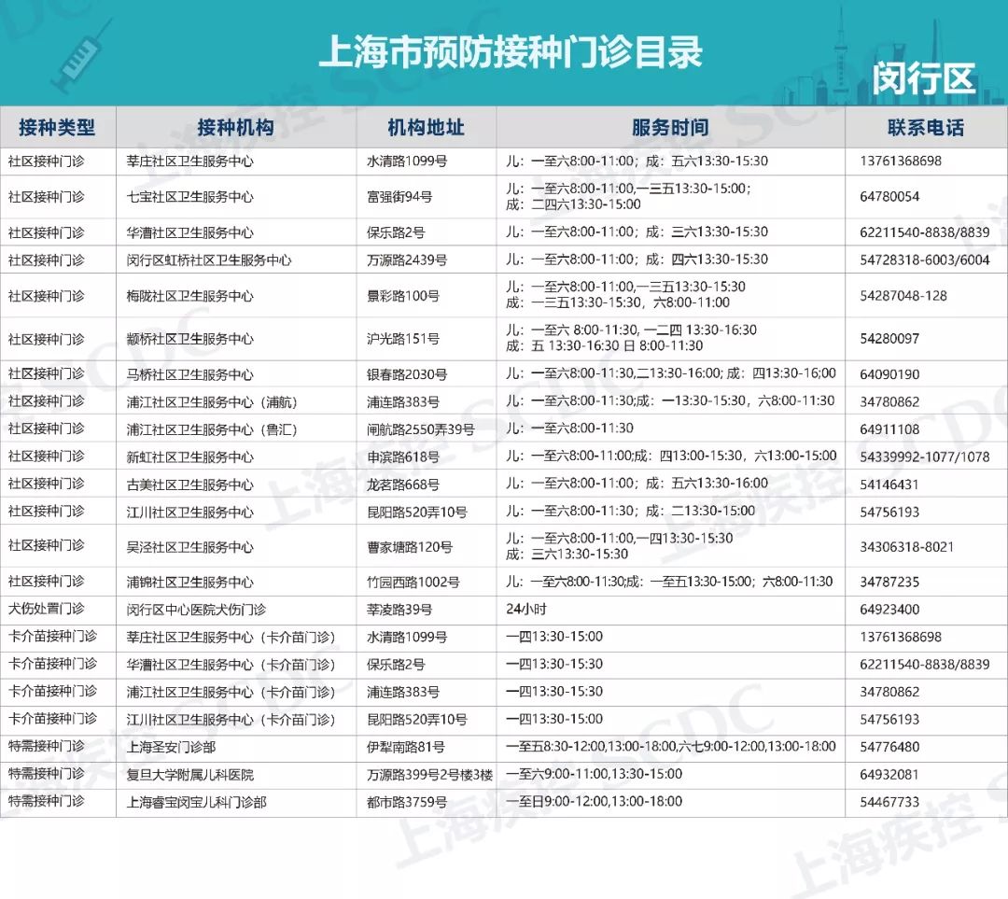Viewport: 1008px width, 899px height.
Task: Click the 联系电话 column header
Action: [925, 127]
